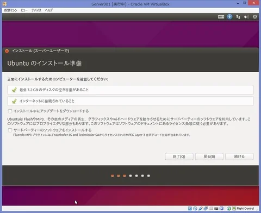
Task: Click the mouse integration icon in status bar
Action: (x=229, y=209)
